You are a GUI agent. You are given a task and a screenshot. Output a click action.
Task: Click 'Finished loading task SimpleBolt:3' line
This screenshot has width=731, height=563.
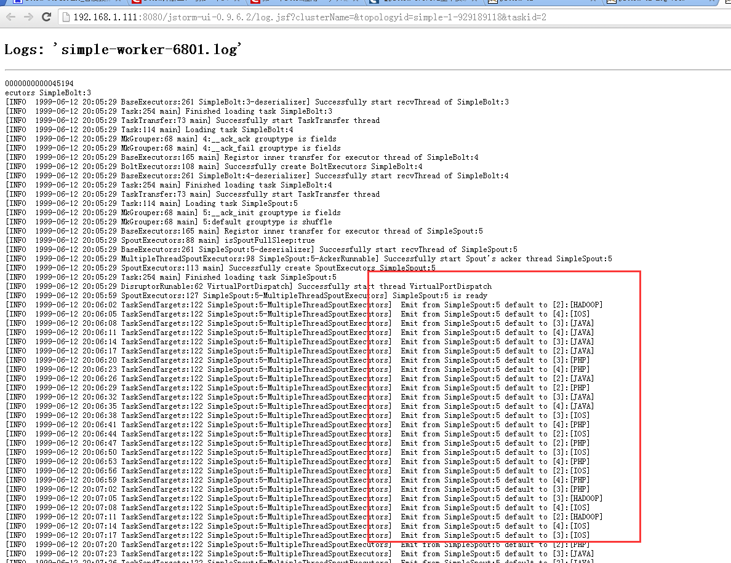169,111
